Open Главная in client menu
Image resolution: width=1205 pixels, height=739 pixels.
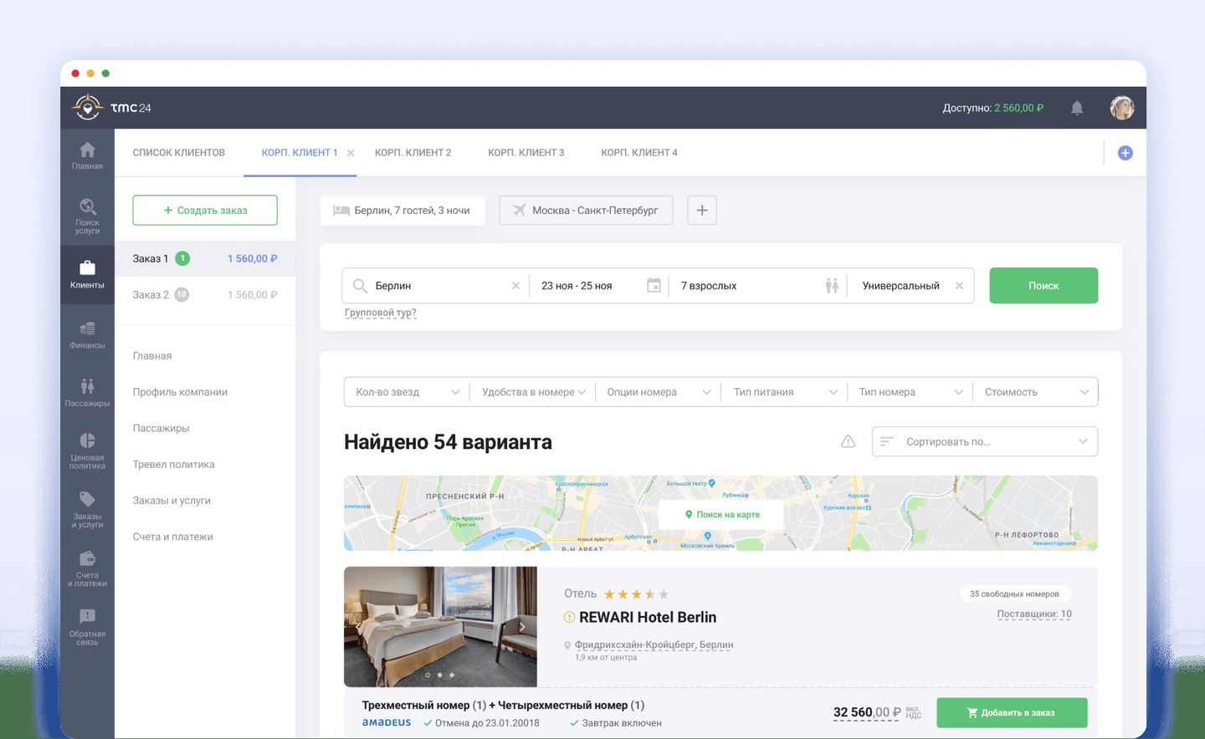152,356
